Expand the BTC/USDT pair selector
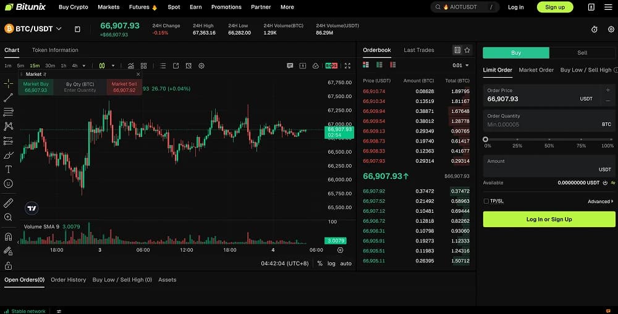The height and width of the screenshot is (314, 618). pyautogui.click(x=59, y=29)
